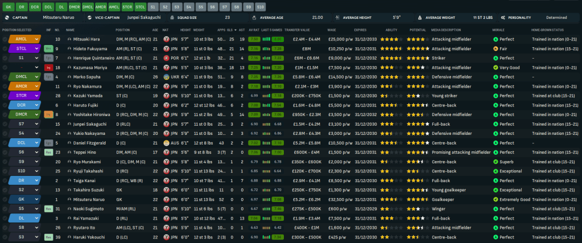Viewport: 582px width, 243px height.
Task: Select the S10 substitute slot tab
Action: tap(260, 7)
